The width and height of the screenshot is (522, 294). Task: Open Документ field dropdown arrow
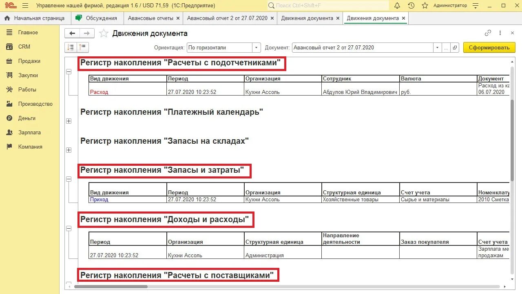(438, 47)
